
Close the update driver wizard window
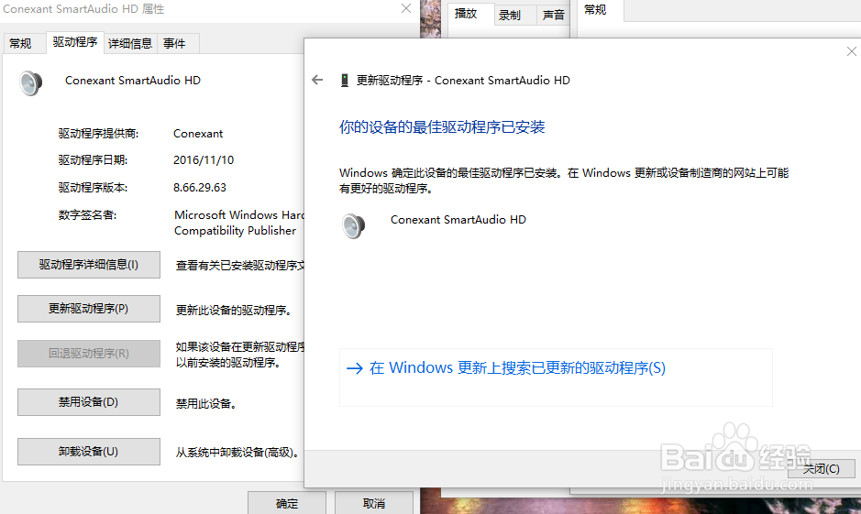851,51
